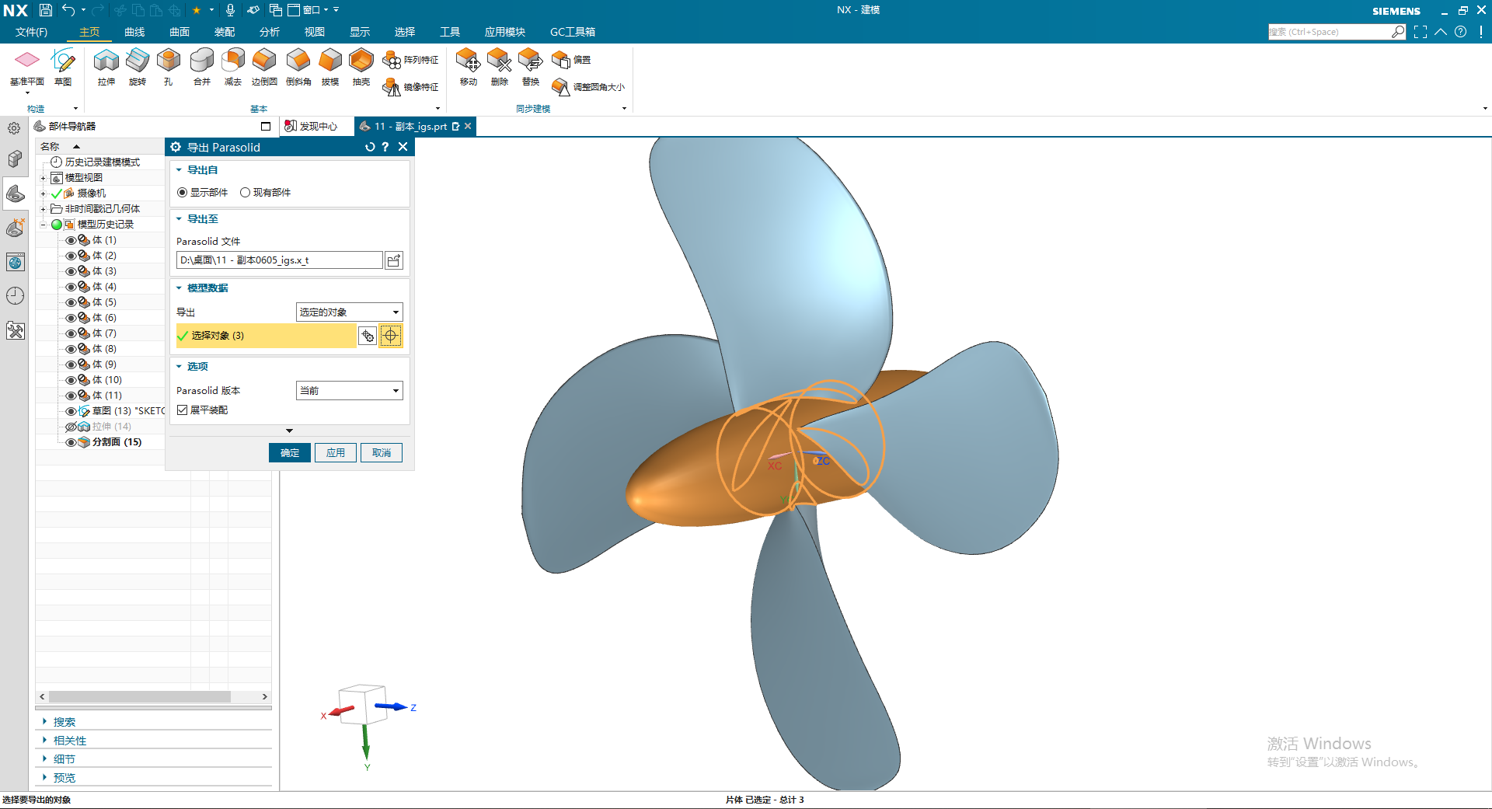Screen dimensions: 1492x809
Task: Select the 替换 replace face tool
Action: pyautogui.click(x=531, y=68)
